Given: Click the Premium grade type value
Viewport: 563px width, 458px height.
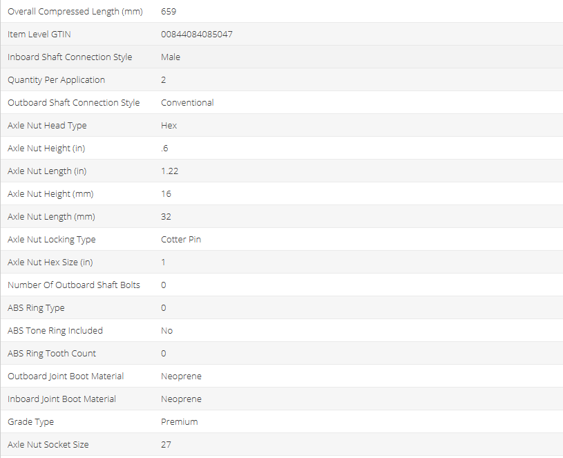Looking at the screenshot, I should (179, 422).
